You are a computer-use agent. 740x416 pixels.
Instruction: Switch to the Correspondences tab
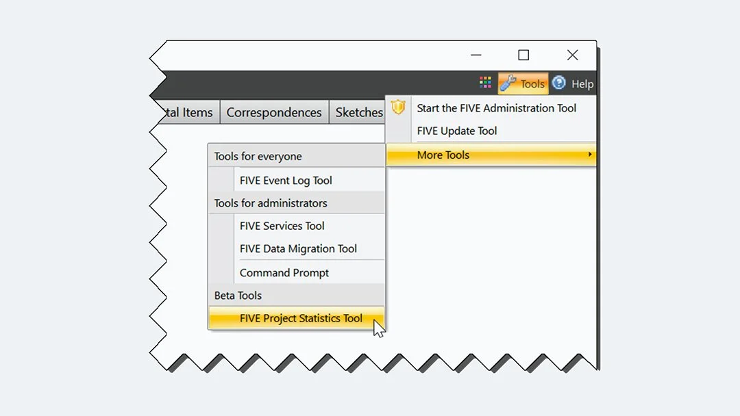point(274,112)
